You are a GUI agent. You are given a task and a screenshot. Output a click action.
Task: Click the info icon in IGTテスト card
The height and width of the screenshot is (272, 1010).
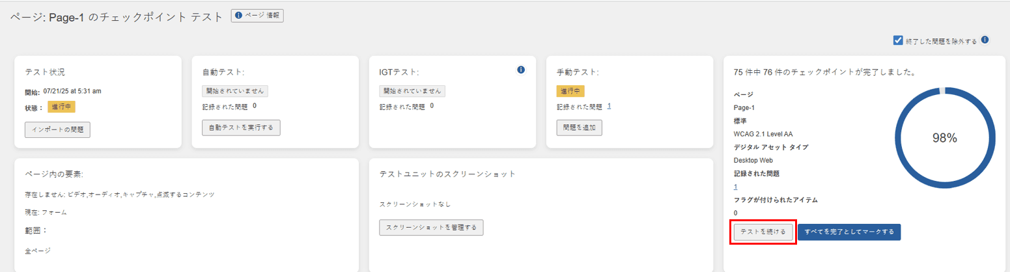coord(521,70)
